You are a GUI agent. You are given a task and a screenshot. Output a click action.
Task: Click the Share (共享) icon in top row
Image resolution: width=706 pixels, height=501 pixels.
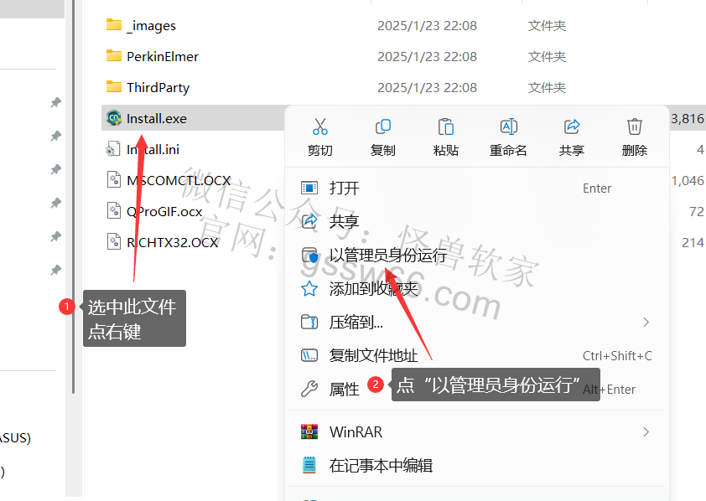pyautogui.click(x=572, y=127)
